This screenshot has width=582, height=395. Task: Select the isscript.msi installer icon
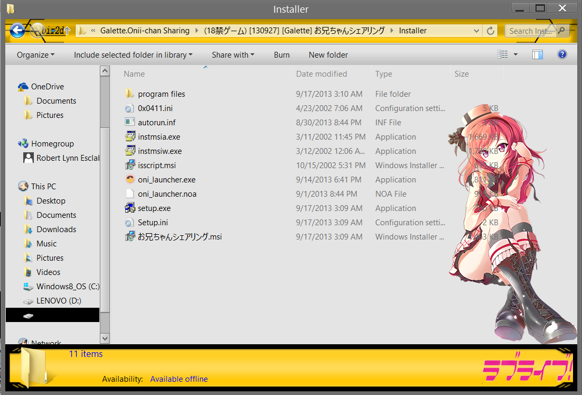tap(130, 165)
